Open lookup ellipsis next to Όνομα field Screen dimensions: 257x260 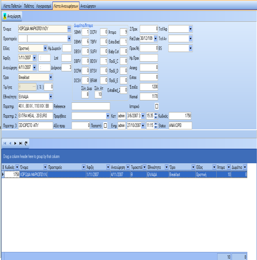click(x=69, y=29)
